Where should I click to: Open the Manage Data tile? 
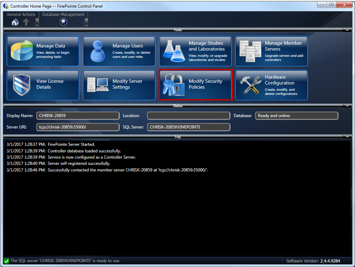click(x=43, y=51)
